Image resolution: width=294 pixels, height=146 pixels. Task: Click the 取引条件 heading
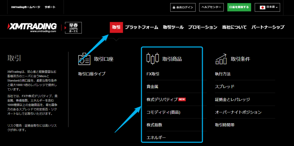241,59
